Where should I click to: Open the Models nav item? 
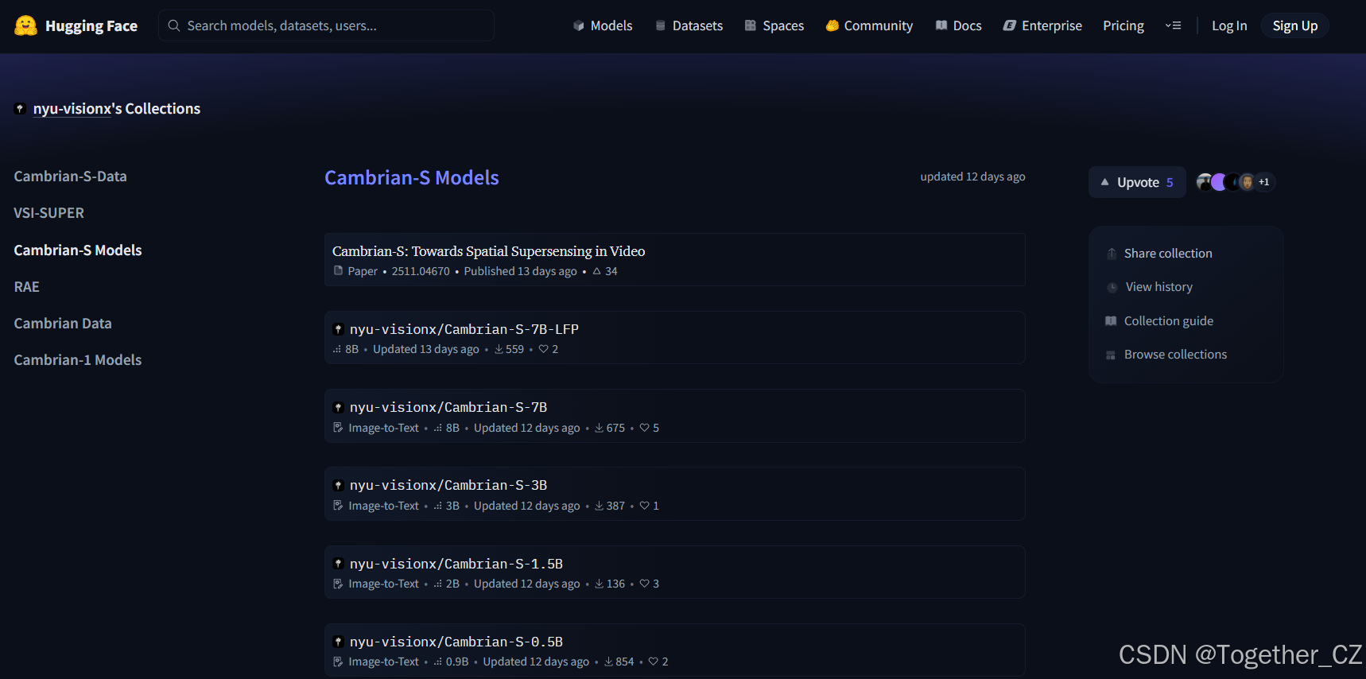point(603,25)
